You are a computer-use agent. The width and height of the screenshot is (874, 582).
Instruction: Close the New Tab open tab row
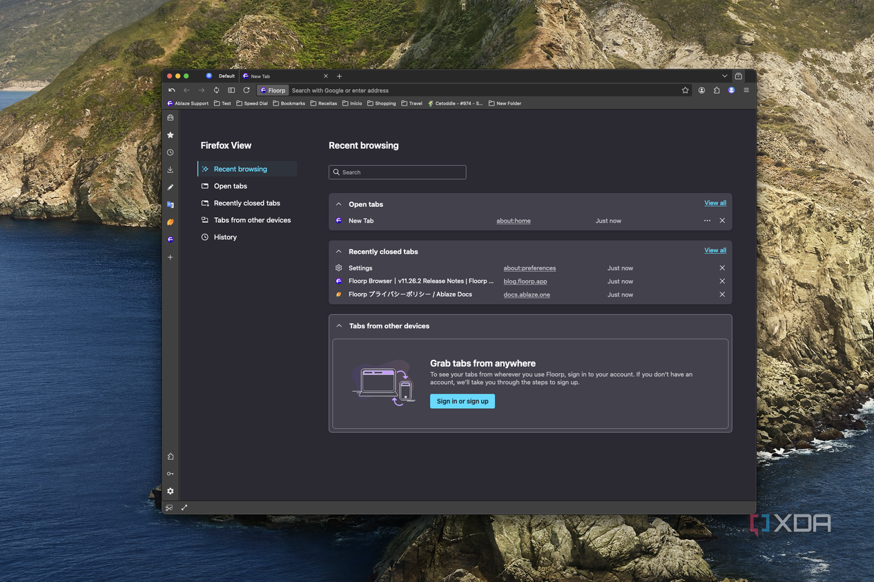(x=722, y=221)
